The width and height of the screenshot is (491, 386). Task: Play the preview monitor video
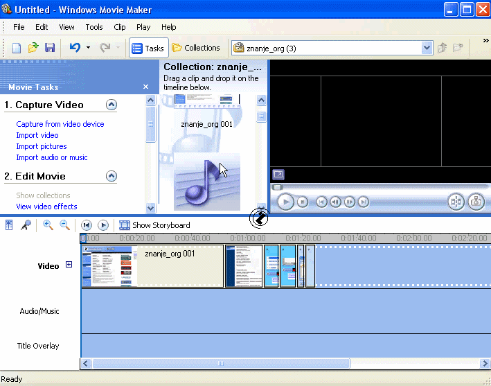(286, 202)
